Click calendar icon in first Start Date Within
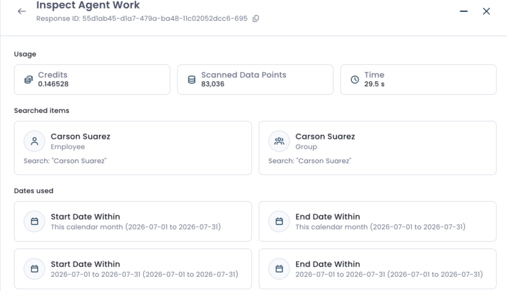Screen dimensions: 507x291 pos(35,221)
